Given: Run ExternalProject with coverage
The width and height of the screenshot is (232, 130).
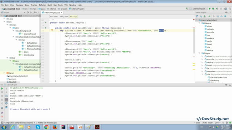Looking at the screenshot, I should point(217,9).
